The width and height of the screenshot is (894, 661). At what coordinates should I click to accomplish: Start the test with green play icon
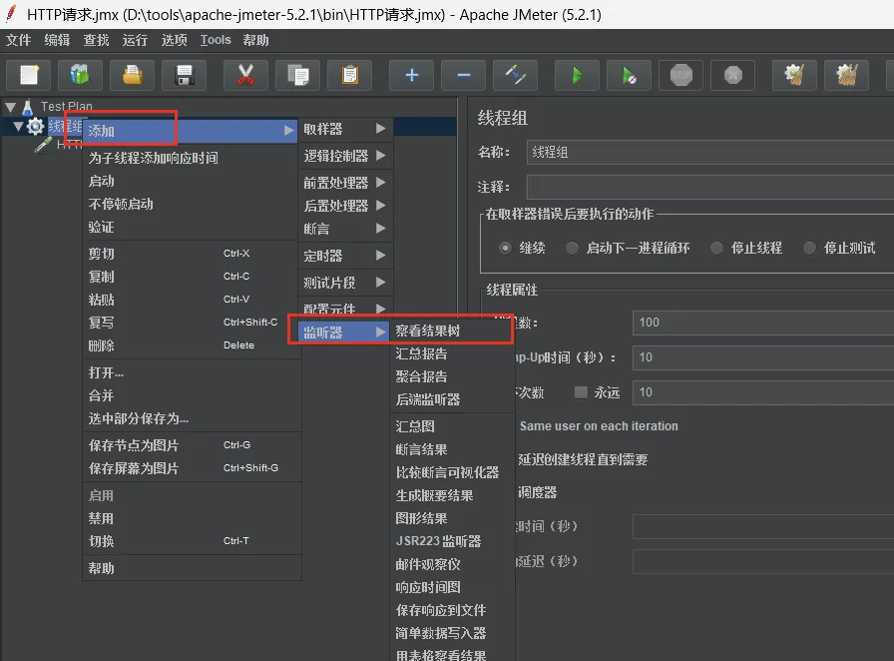577,75
